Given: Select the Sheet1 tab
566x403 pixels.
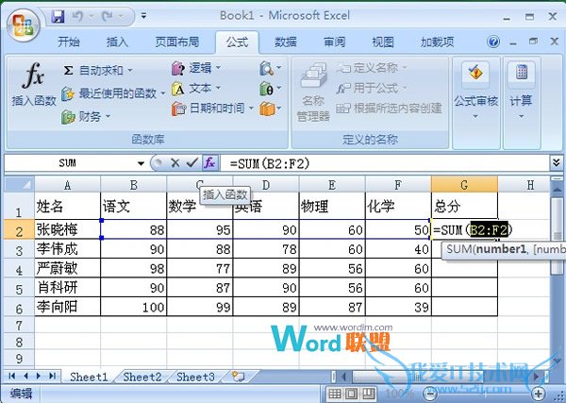Looking at the screenshot, I should (89, 377).
